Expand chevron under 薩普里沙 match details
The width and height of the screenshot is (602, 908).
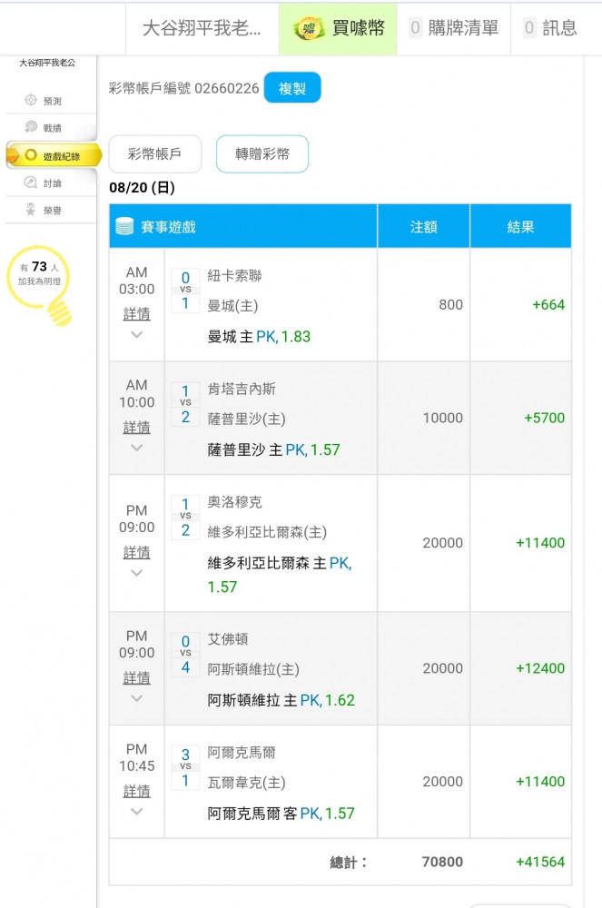pos(136,448)
